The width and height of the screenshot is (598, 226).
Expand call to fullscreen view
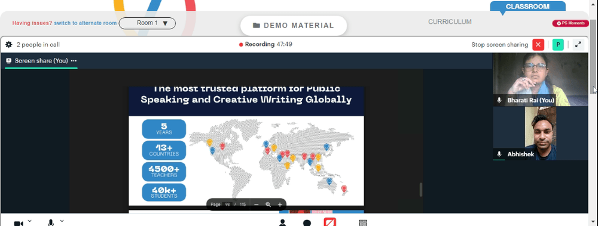578,45
